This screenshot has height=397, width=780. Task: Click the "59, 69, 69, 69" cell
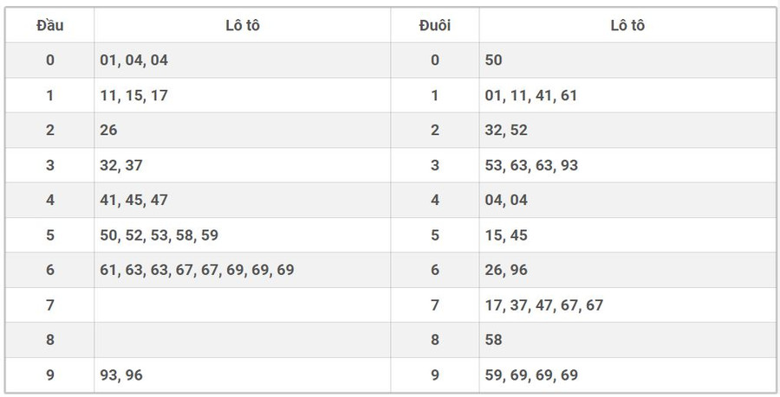click(531, 375)
